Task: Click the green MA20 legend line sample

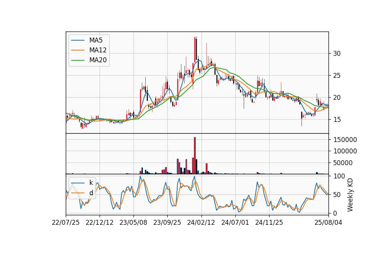Action: (78, 60)
